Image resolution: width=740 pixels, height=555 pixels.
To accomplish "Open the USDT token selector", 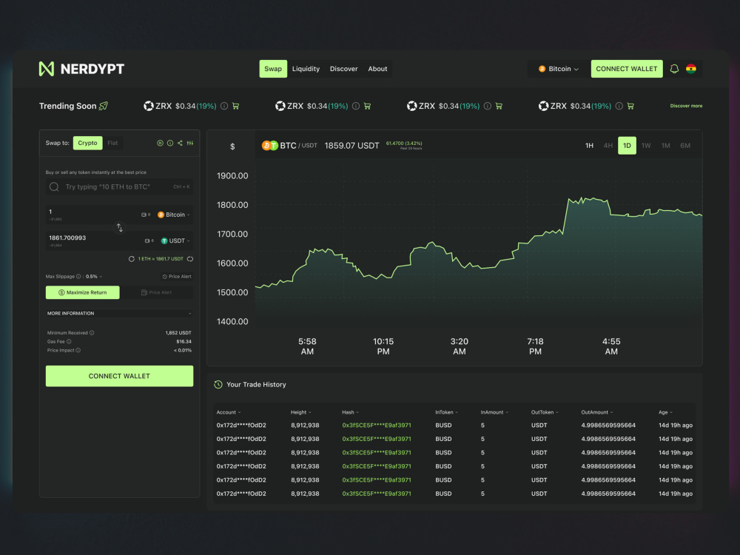I will 175,241.
